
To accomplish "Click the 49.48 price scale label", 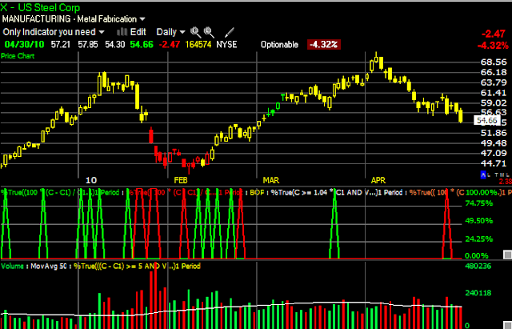I will pos(494,143).
